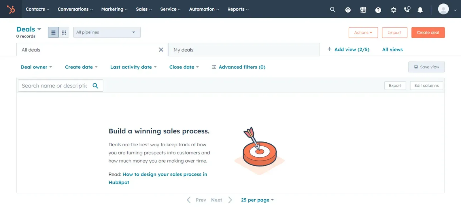The width and height of the screenshot is (461, 208).
Task: Open the global search magnifier icon
Action: click(332, 10)
